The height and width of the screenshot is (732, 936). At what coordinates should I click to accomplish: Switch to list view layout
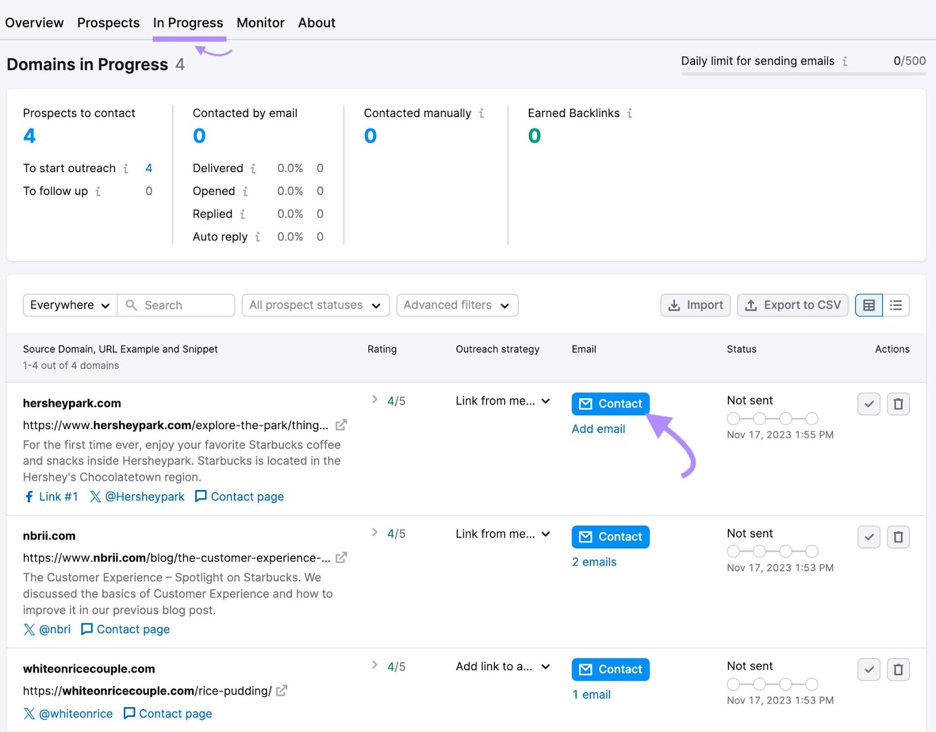[x=896, y=305]
